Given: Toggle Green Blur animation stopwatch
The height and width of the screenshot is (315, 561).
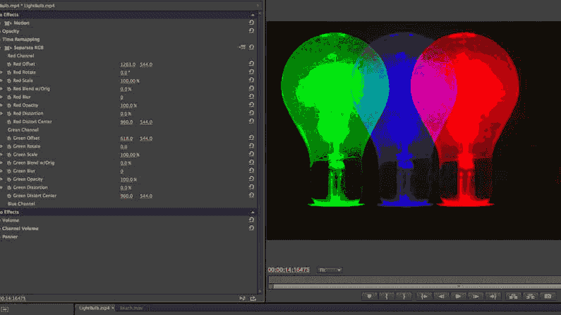Looking at the screenshot, I should (x=9, y=171).
